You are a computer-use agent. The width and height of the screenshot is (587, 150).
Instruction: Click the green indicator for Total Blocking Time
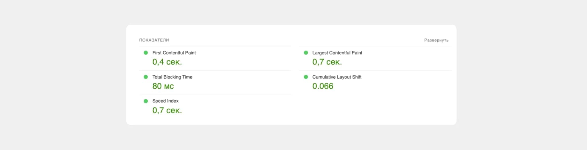(x=146, y=77)
